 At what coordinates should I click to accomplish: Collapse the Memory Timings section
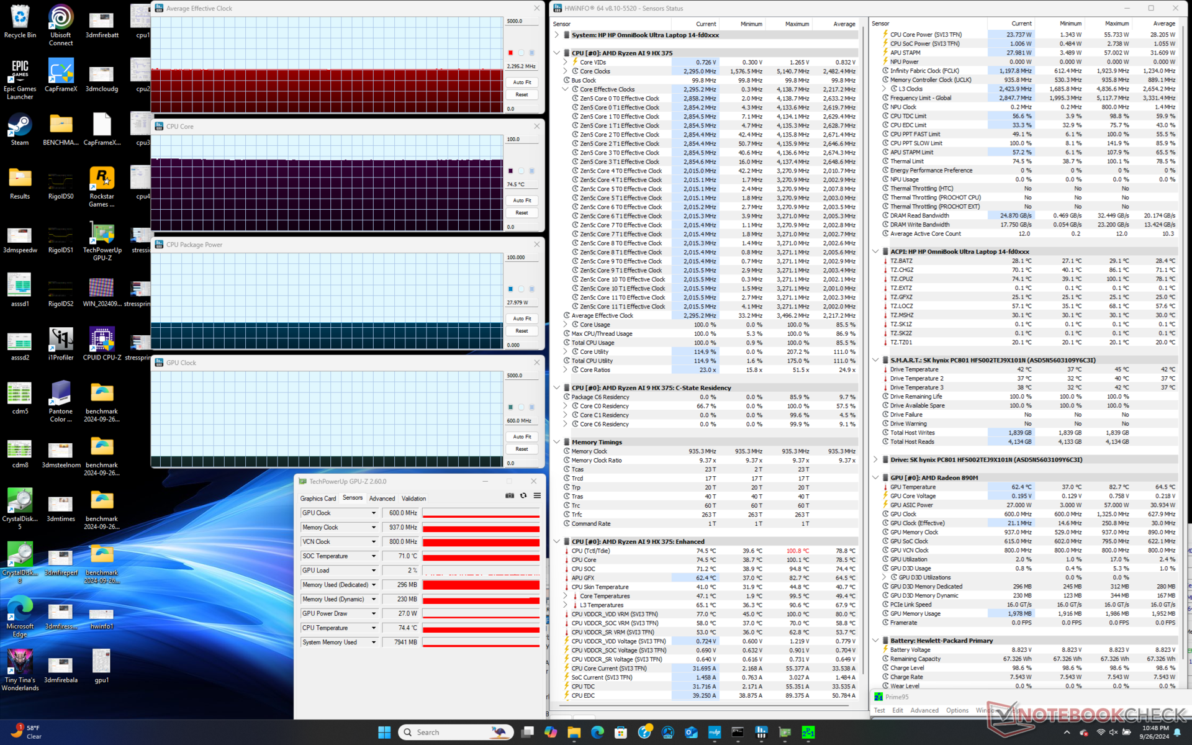click(x=557, y=442)
